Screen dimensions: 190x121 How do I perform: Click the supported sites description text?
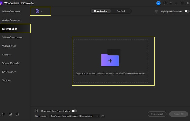111,73
